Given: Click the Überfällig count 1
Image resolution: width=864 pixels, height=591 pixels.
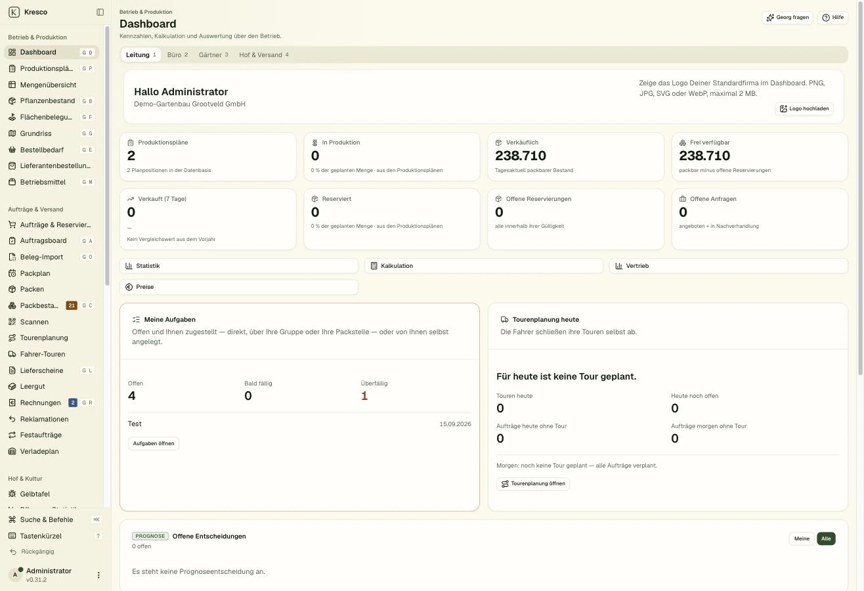Looking at the screenshot, I should [364, 396].
